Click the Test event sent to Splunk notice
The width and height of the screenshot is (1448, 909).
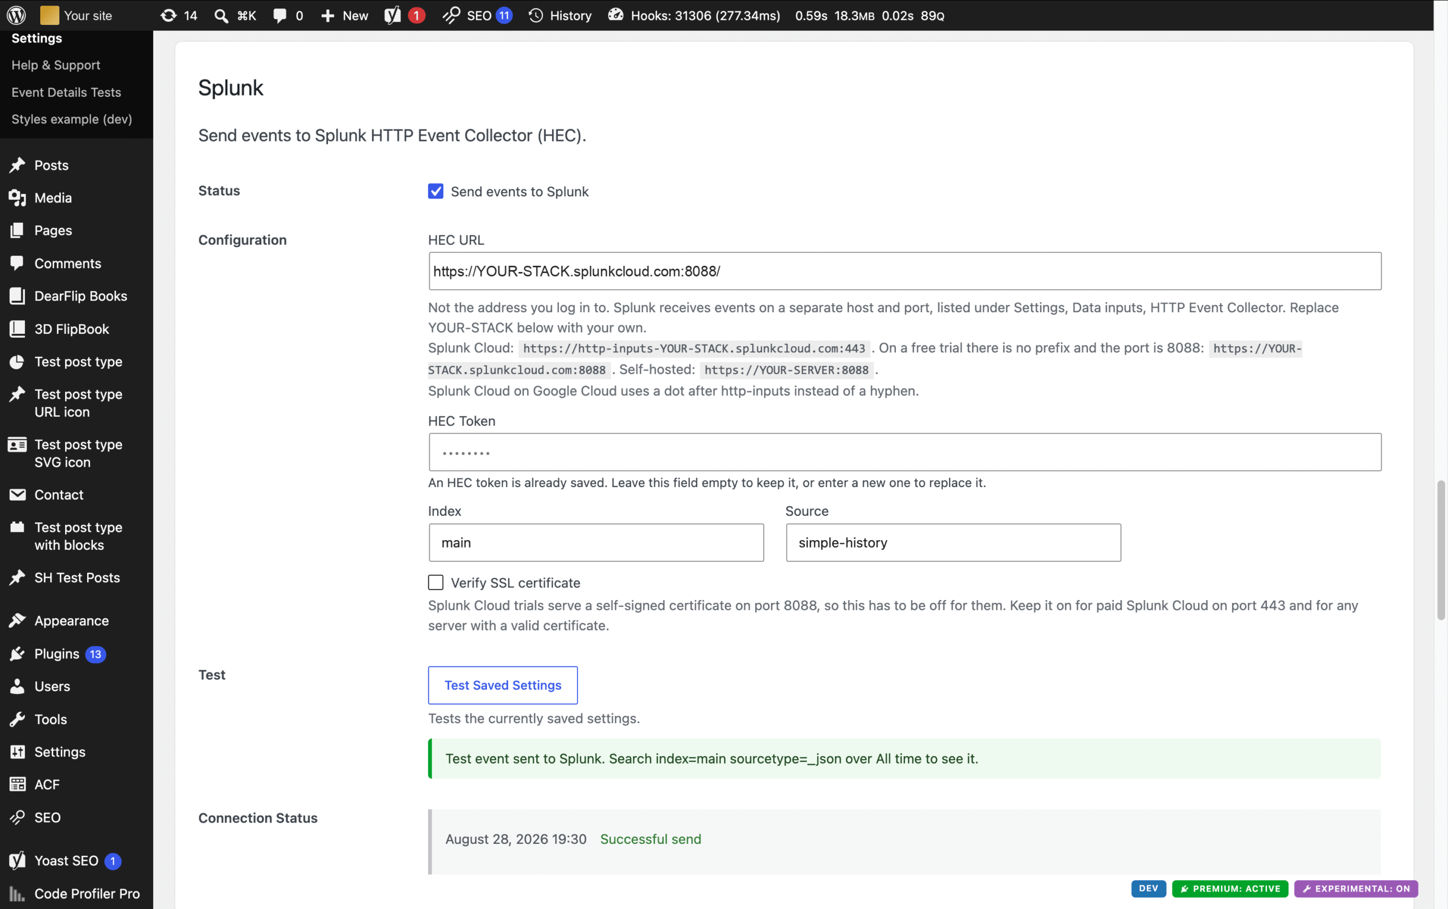click(904, 759)
